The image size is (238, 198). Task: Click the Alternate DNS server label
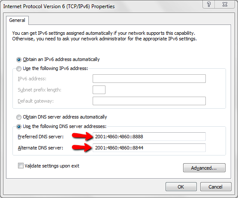40,148
